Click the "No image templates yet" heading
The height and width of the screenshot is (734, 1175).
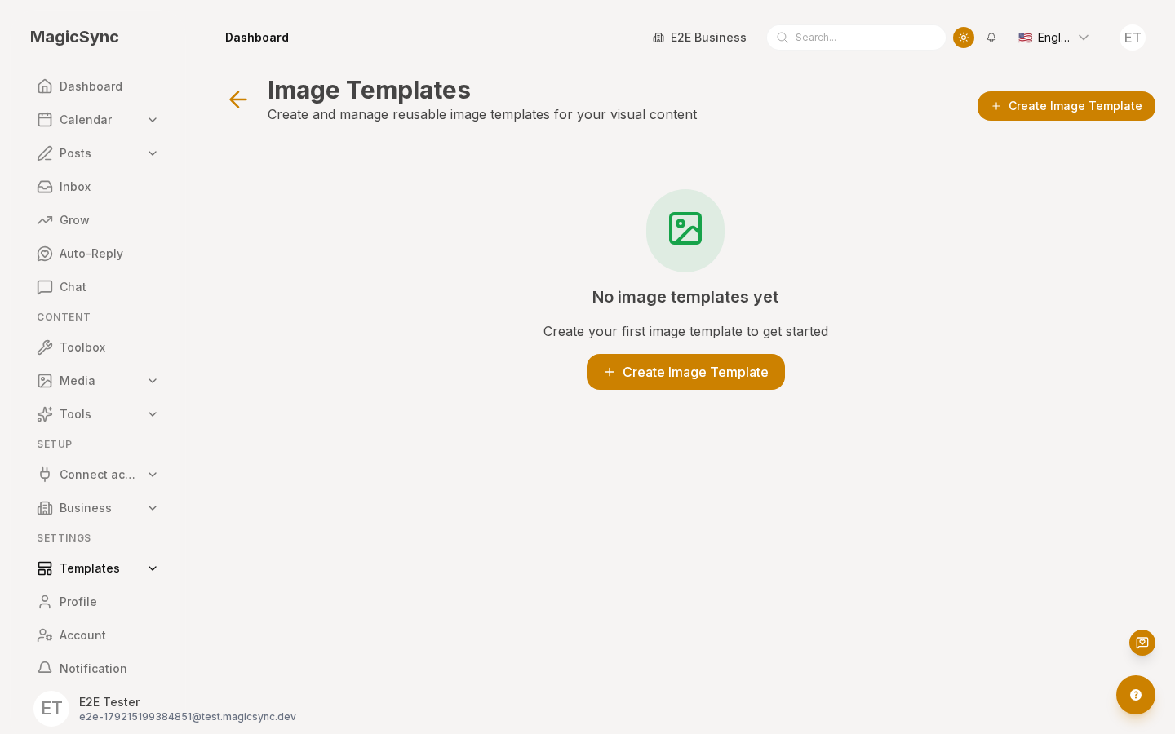(685, 297)
